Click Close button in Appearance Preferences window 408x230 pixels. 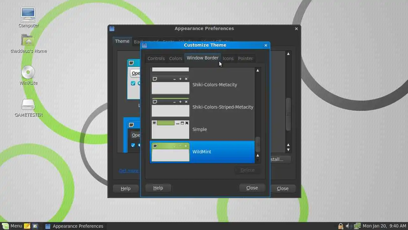tap(283, 188)
